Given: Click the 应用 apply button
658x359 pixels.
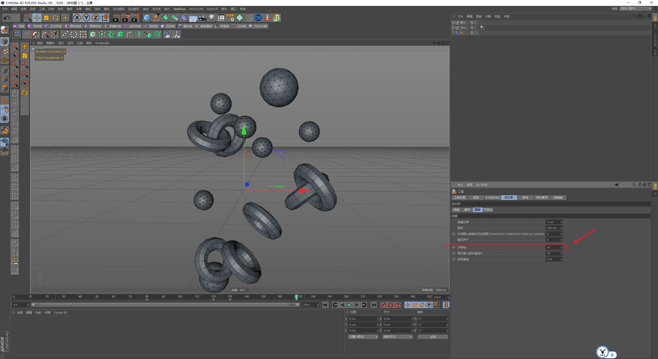Looking at the screenshot, I should click(433, 337).
